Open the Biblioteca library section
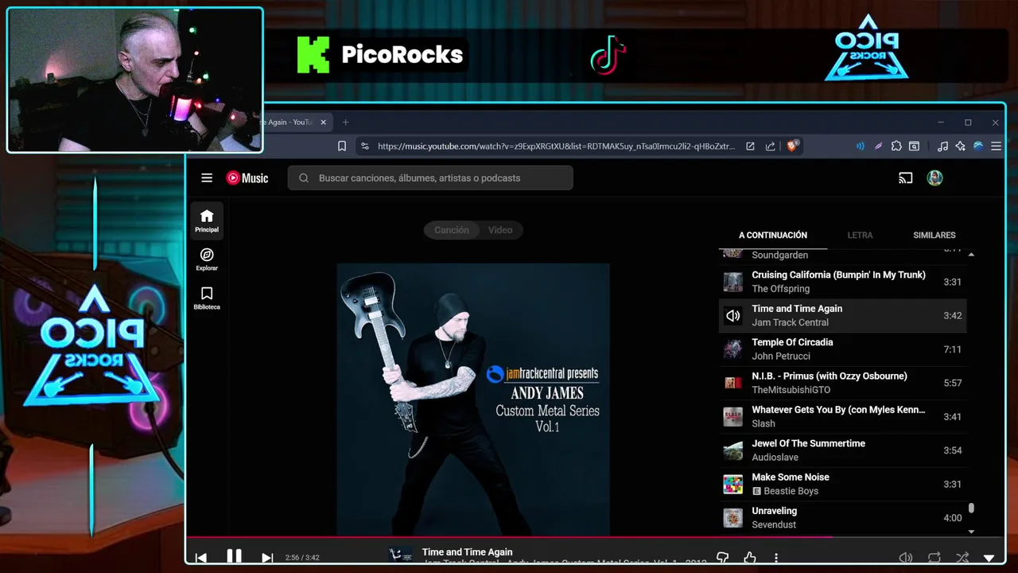The width and height of the screenshot is (1018, 573). pyautogui.click(x=207, y=298)
